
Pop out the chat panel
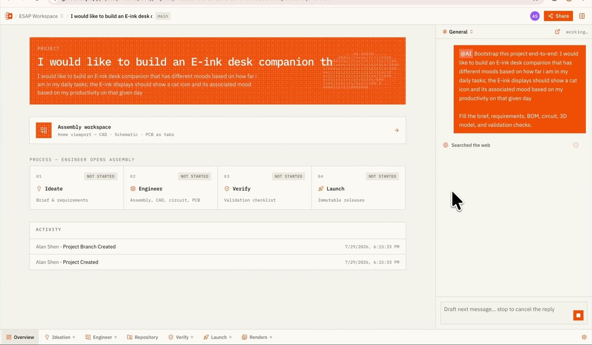(557, 32)
